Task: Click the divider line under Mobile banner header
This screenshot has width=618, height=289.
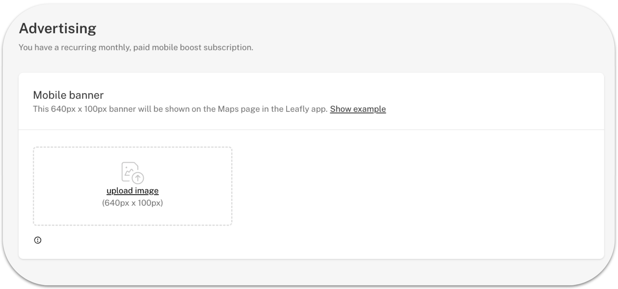Action: coord(311,130)
